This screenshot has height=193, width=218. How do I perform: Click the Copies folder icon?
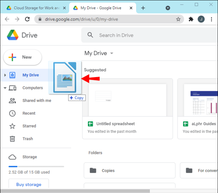click(x=93, y=170)
